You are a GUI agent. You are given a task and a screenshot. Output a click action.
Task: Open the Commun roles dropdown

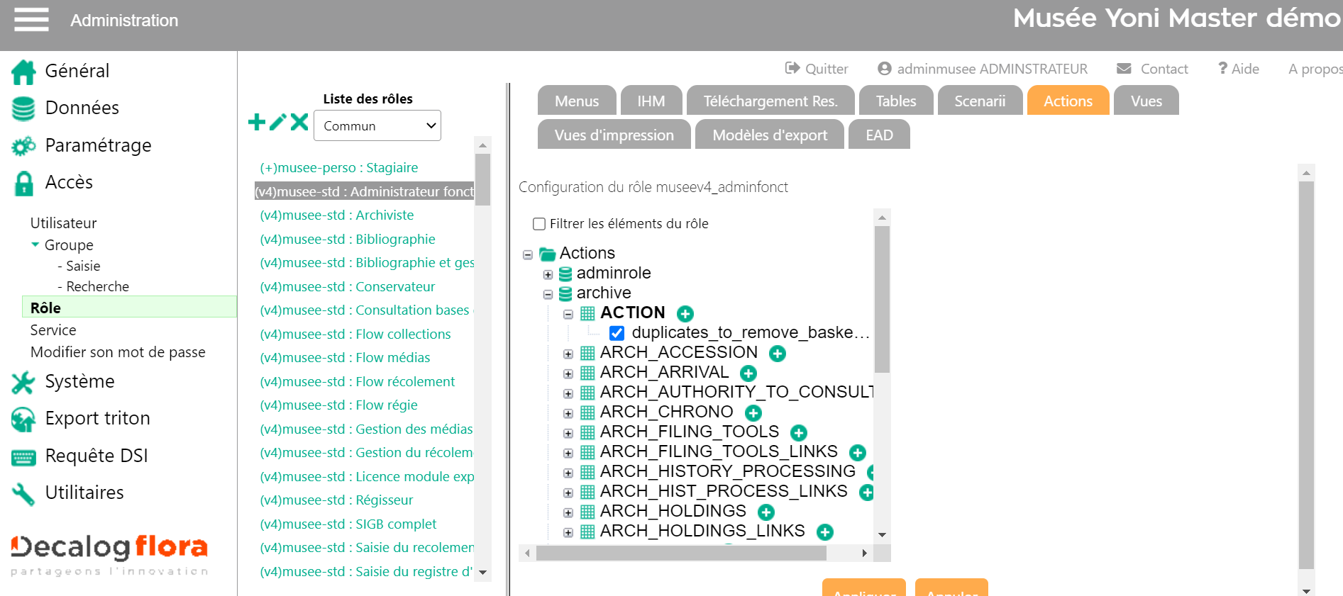pos(377,125)
